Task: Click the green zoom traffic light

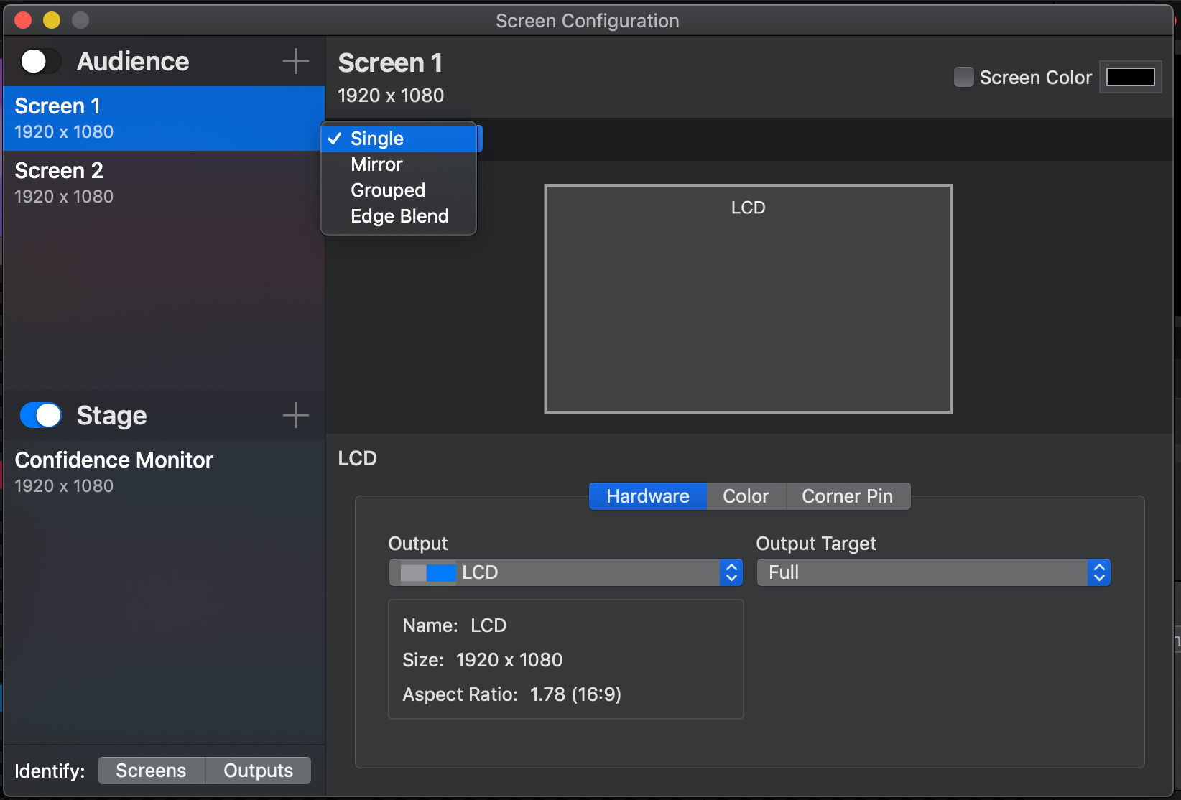Action: click(x=80, y=20)
